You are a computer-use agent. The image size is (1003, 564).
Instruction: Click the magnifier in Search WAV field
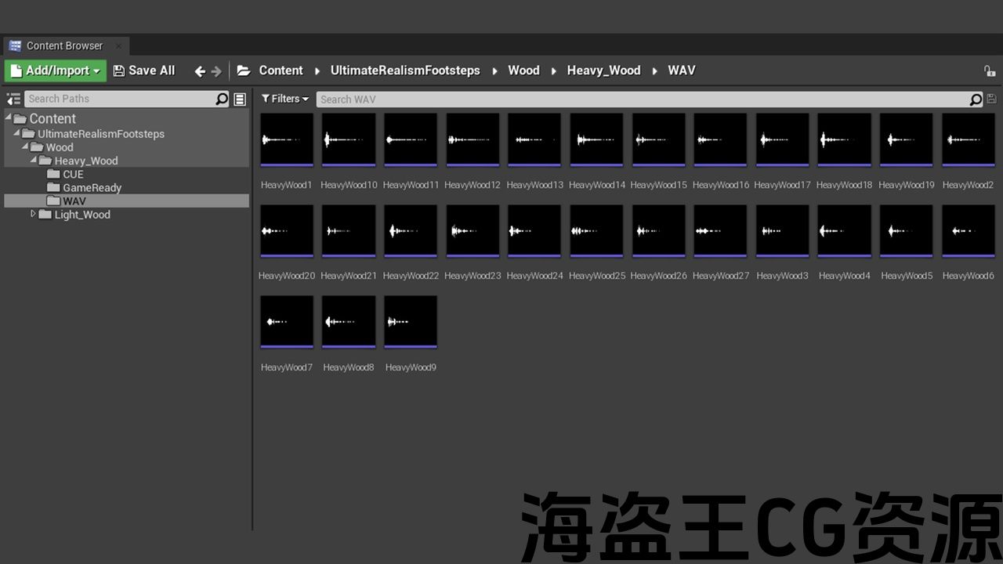pos(976,99)
